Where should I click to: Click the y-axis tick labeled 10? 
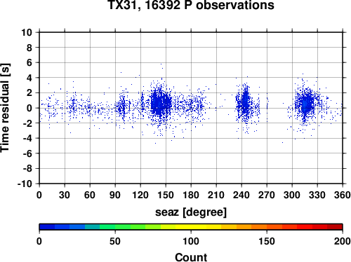pos(27,32)
